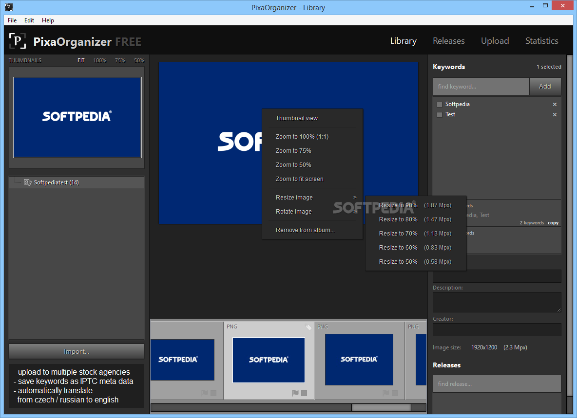Toggle the square marker on leftmost filmstrip thumbnail

[x=213, y=393]
